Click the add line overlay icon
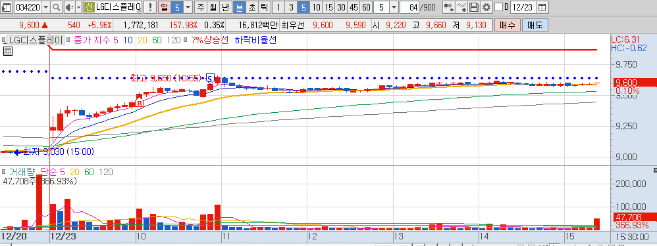The width and height of the screenshot is (657, 246). click(461, 7)
